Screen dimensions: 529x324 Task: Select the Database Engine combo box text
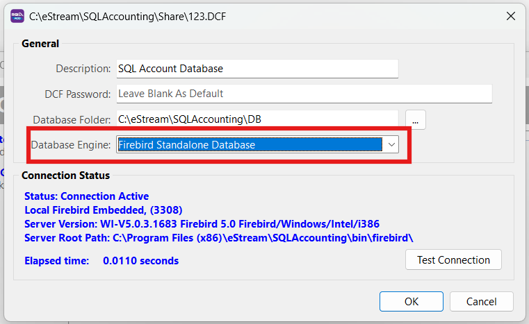point(249,145)
